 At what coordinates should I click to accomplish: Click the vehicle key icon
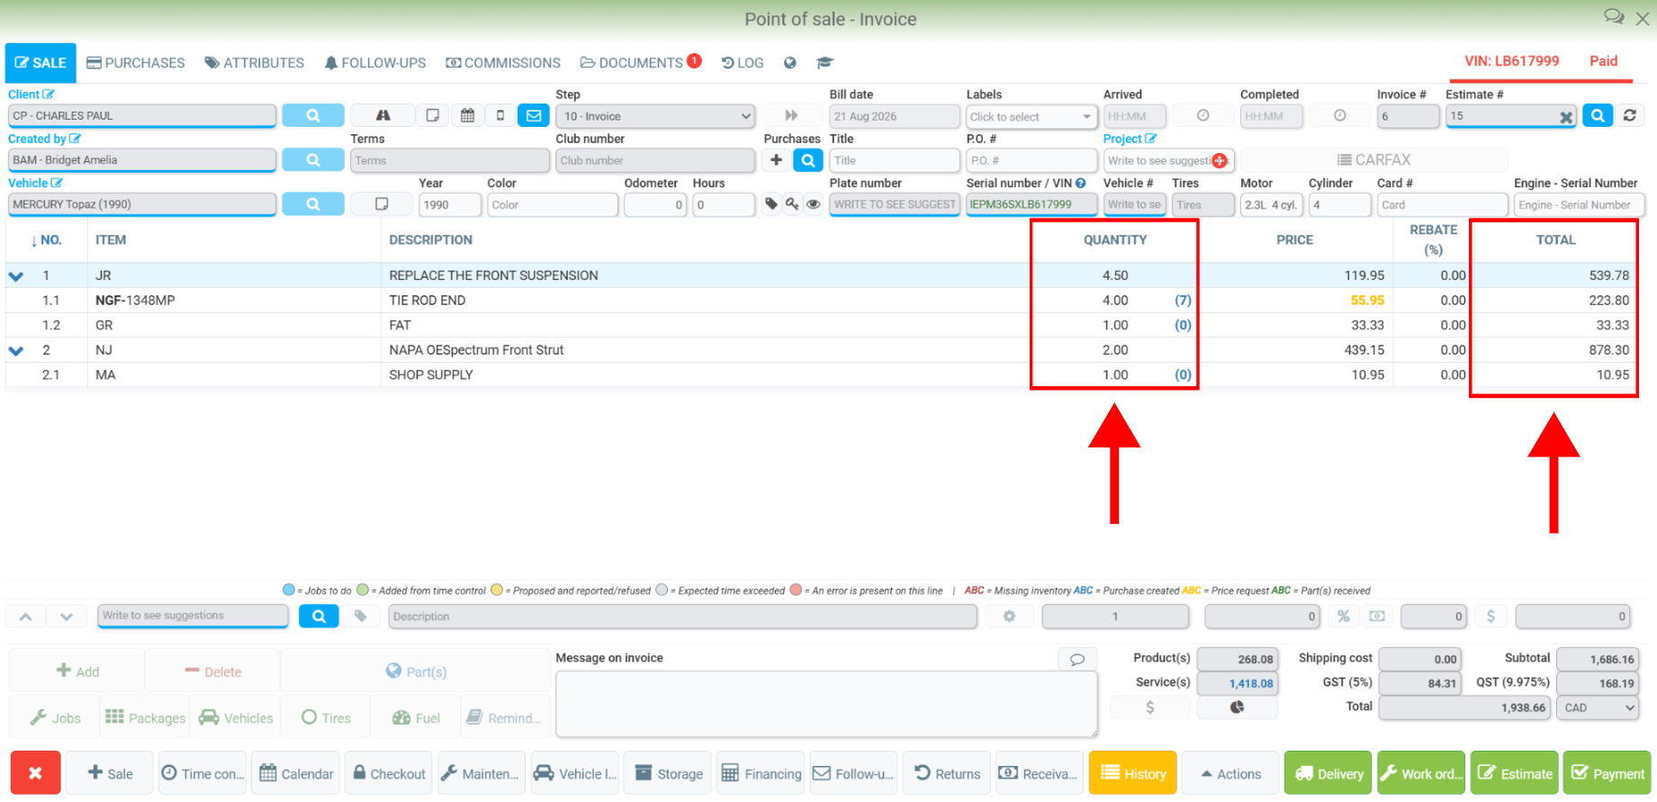pyautogui.click(x=792, y=204)
